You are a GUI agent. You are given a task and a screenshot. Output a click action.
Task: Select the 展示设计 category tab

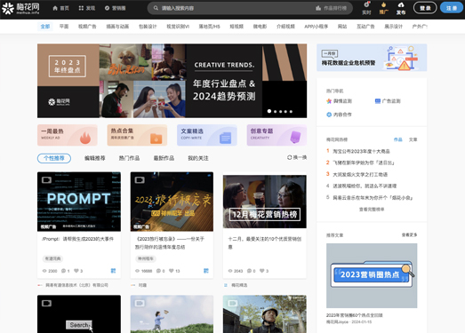[394, 27]
